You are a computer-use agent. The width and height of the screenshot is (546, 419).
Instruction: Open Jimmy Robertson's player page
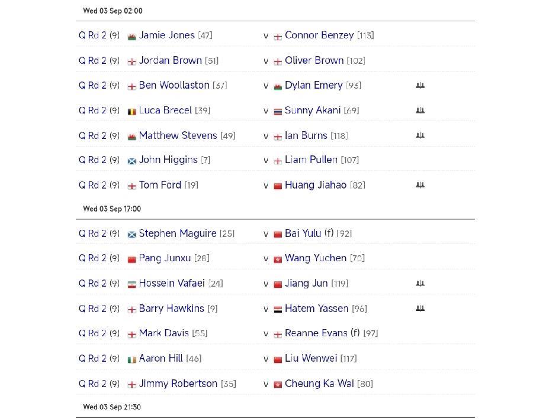(x=178, y=384)
